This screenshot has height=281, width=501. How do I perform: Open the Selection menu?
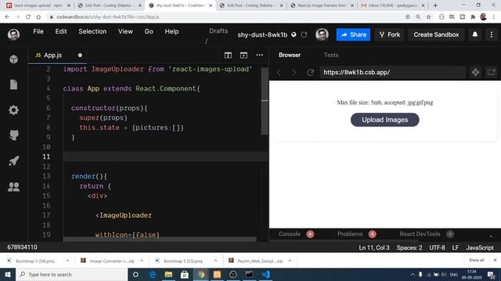tap(92, 31)
